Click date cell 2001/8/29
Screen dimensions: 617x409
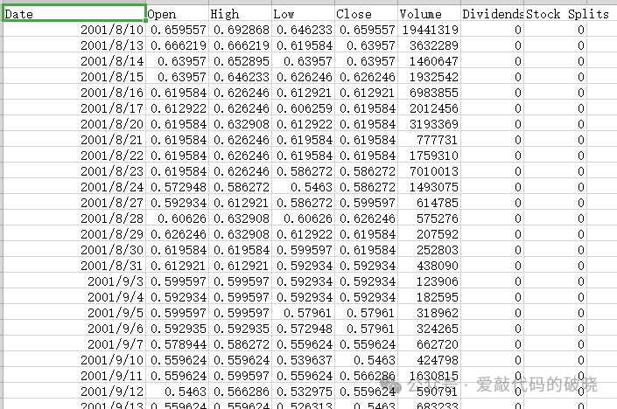pos(74,233)
